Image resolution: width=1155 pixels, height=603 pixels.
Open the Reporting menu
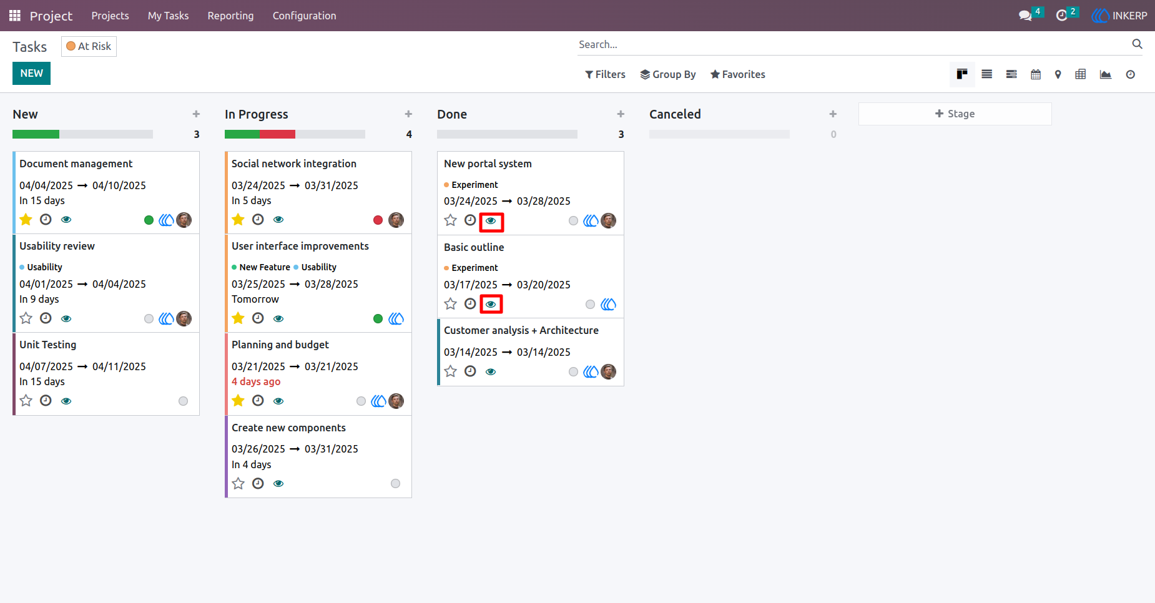coord(230,16)
